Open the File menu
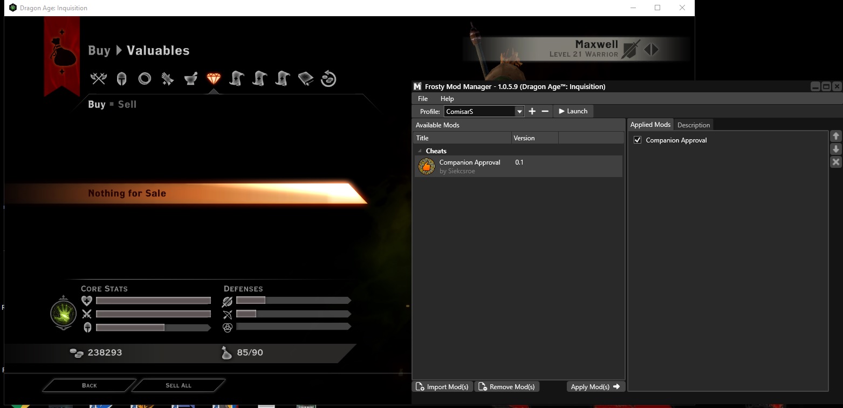Image resolution: width=843 pixels, height=408 pixels. click(x=423, y=99)
